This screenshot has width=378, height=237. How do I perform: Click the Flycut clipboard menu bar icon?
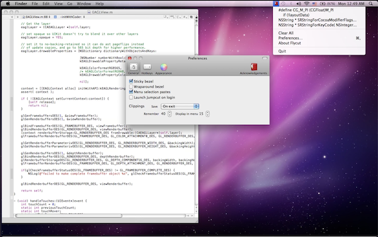pyautogui.click(x=276, y=4)
